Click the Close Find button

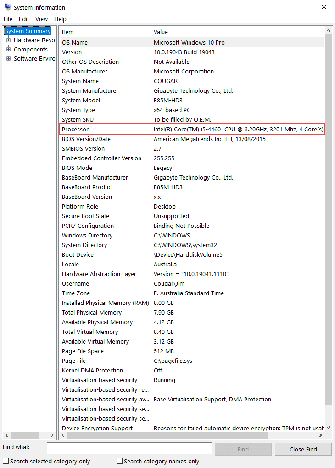point(303,449)
